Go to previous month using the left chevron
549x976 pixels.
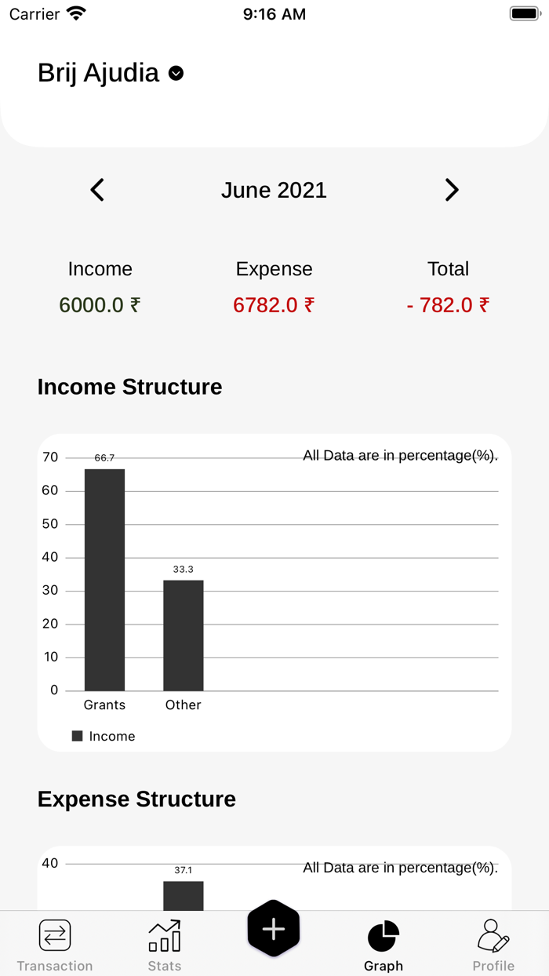pos(96,190)
